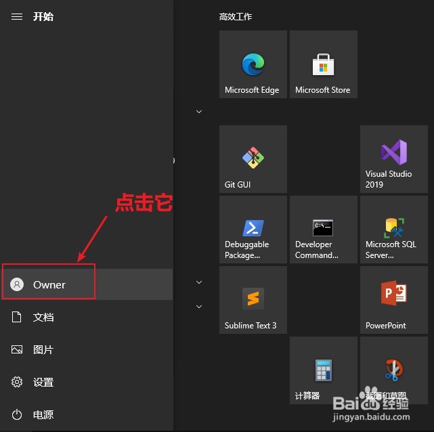Open Developer Command Prompt tile
The width and height of the screenshot is (434, 432).
[323, 230]
